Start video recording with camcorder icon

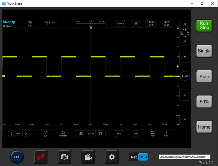88,157
